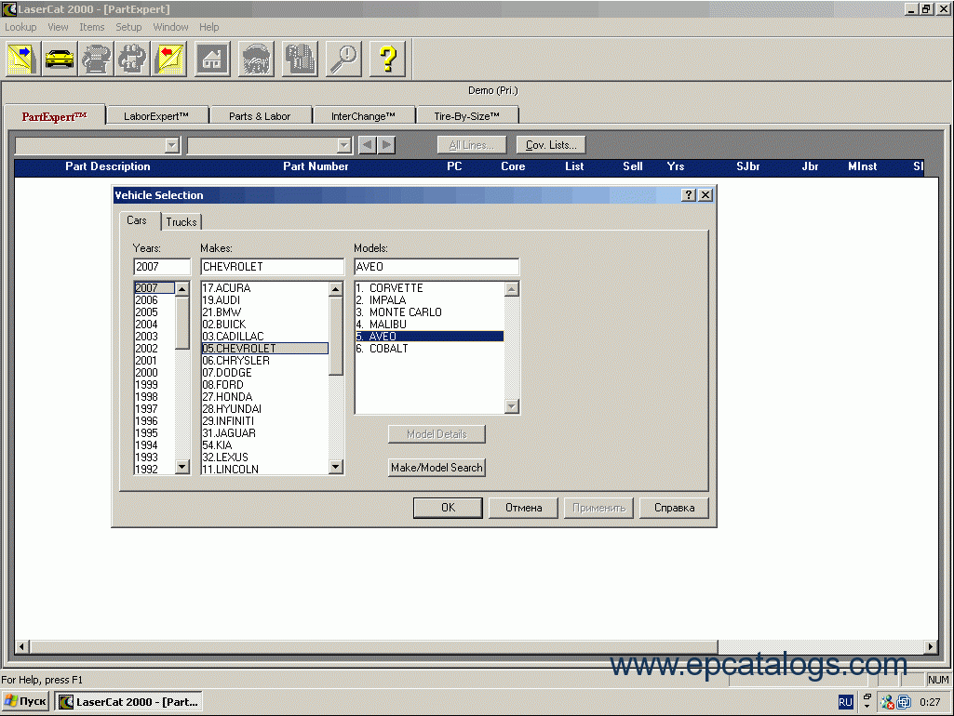
Task: Click the engine parts toolbar icon
Action: (96, 59)
